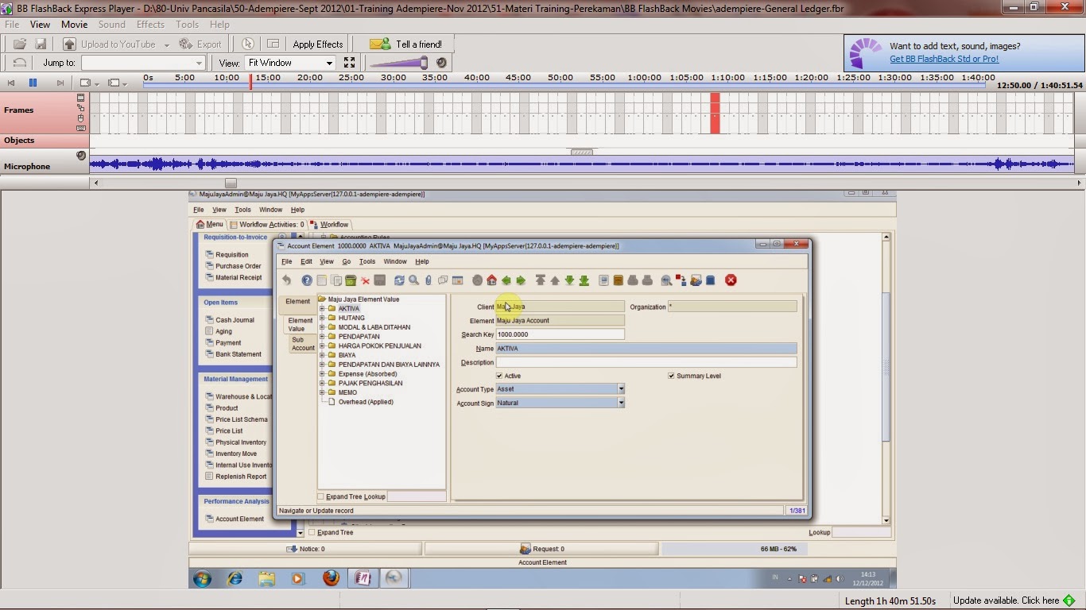Open movie folder icon in BB FlashBack toolbar
Viewport: 1086px width, 610px height.
click(20, 44)
